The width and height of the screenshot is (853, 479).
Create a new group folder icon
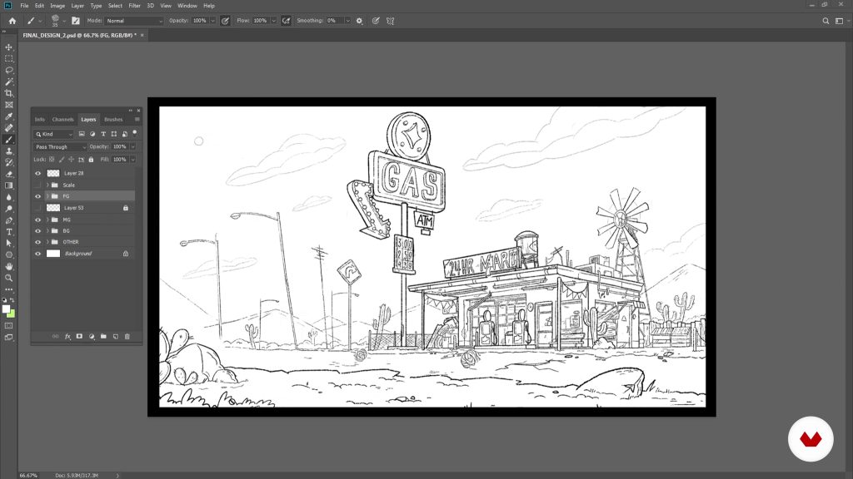coord(104,337)
